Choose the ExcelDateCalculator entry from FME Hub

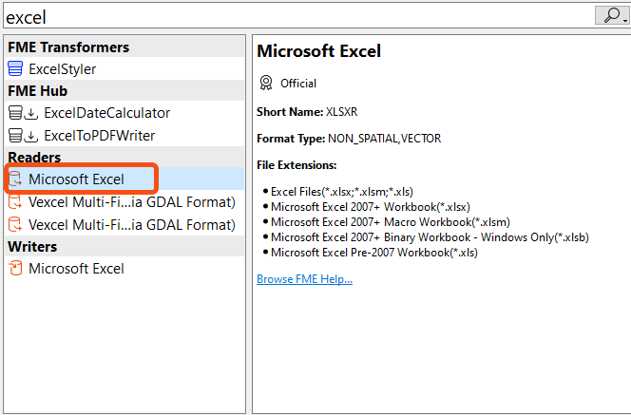pos(124,113)
